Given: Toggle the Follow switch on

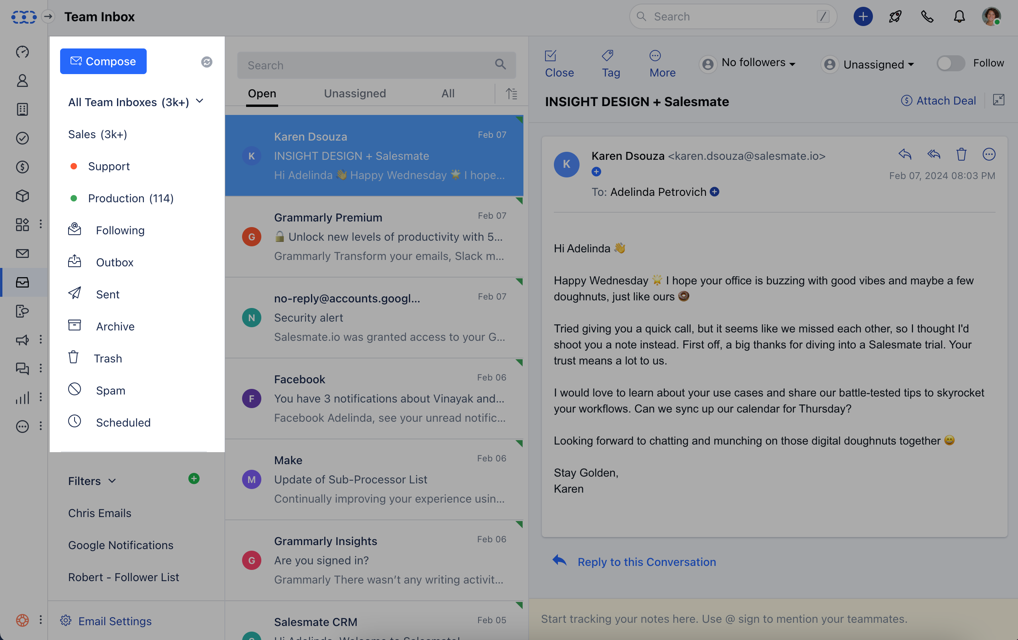Looking at the screenshot, I should click(x=950, y=63).
